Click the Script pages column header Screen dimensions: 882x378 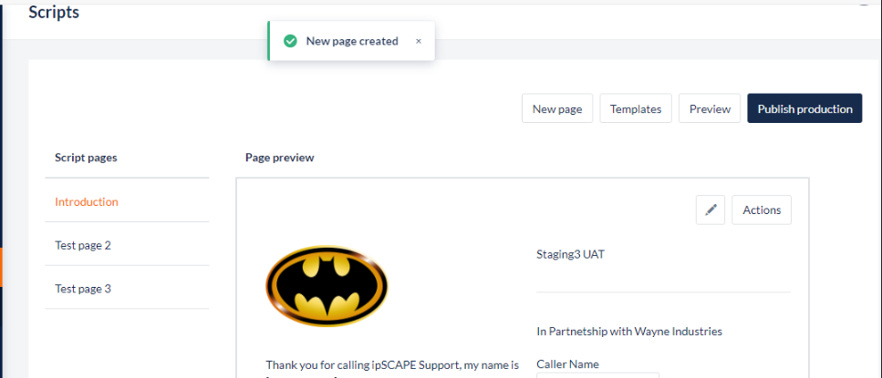coord(86,158)
